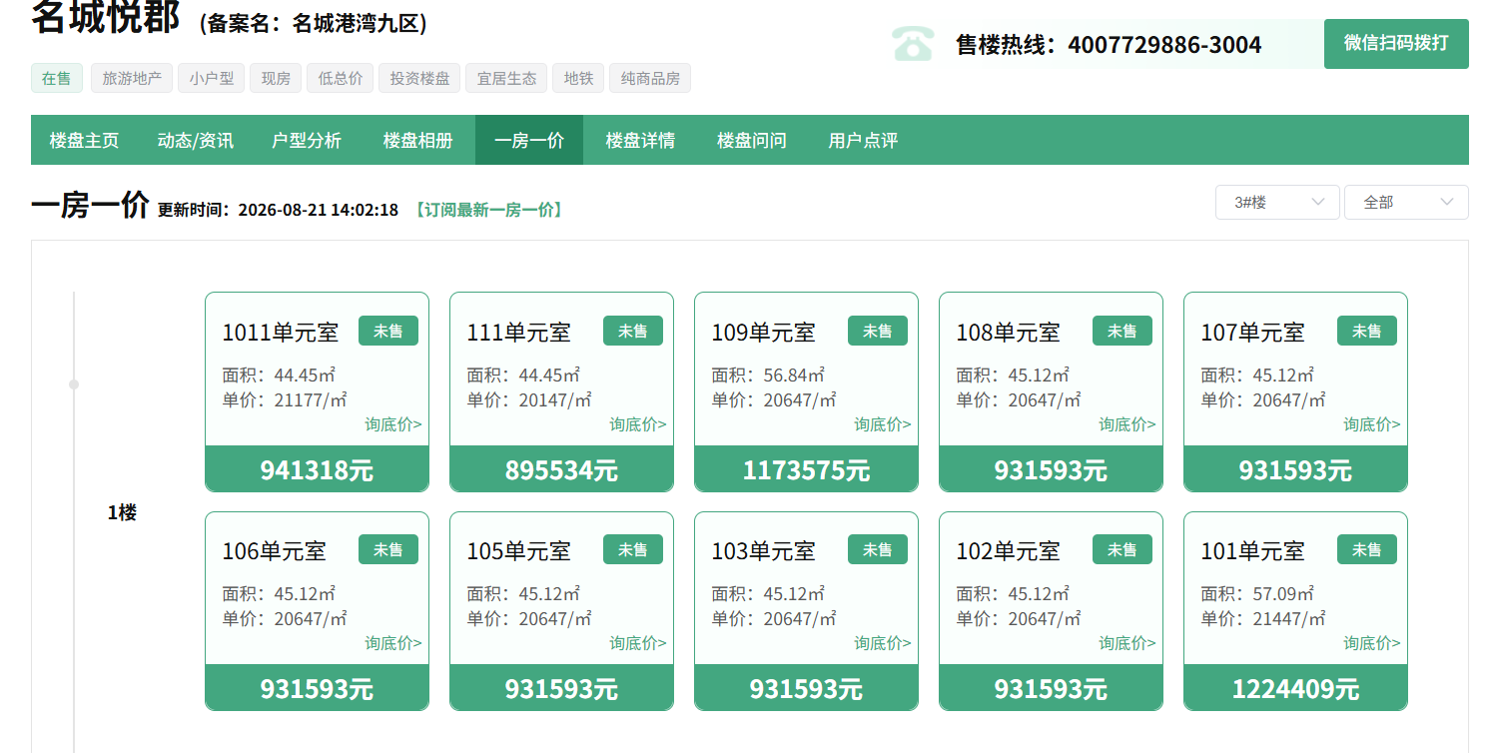The image size is (1494, 753).
Task: Click the 未售 badge on 107单元室
Action: 1367,331
